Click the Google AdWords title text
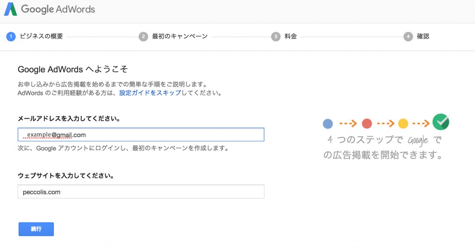Image resolution: width=475 pixels, height=248 pixels. click(58, 9)
